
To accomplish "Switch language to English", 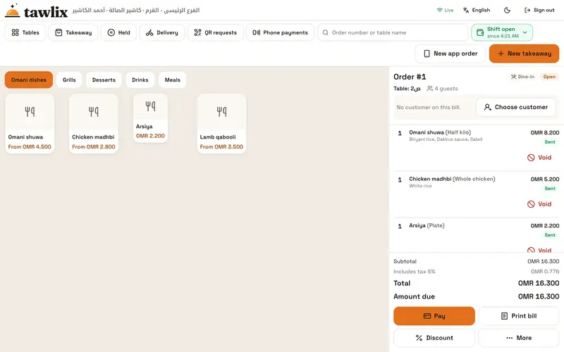I will click(x=477, y=10).
